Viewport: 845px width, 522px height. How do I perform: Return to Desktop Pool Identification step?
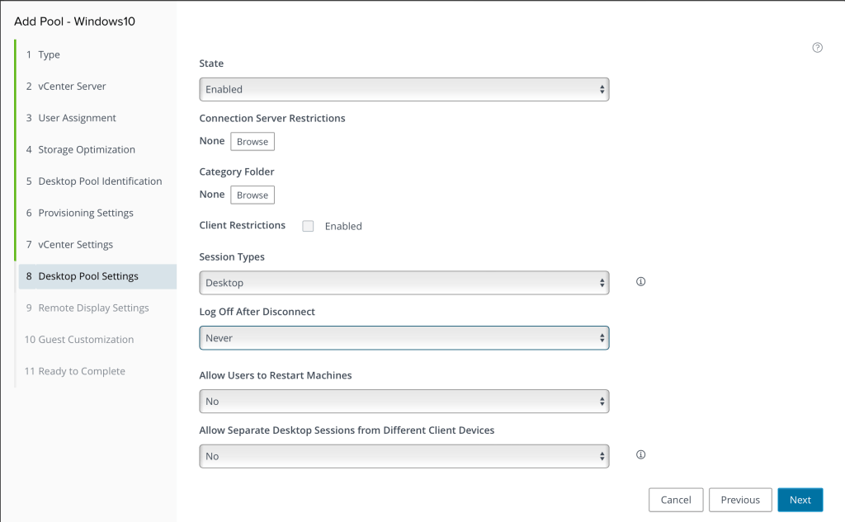[x=100, y=181]
